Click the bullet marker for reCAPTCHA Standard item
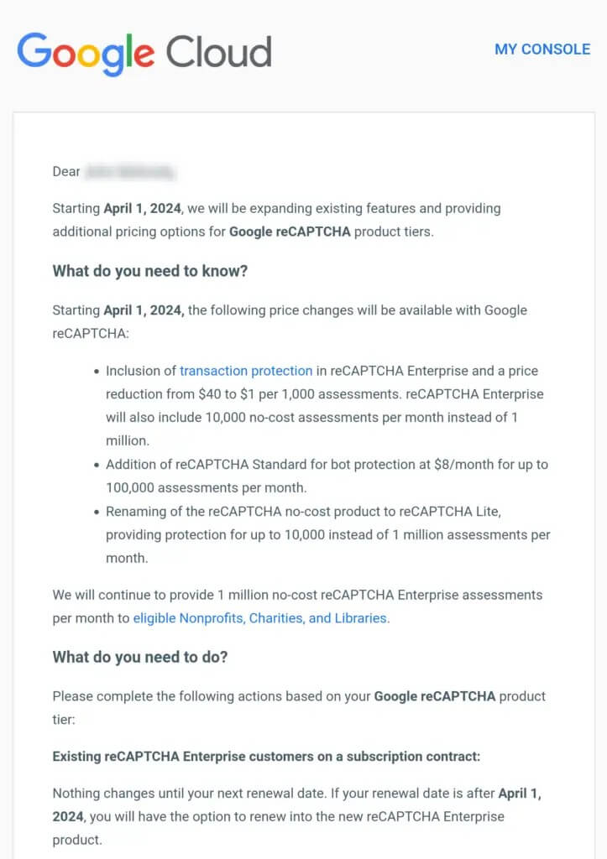 pos(97,465)
